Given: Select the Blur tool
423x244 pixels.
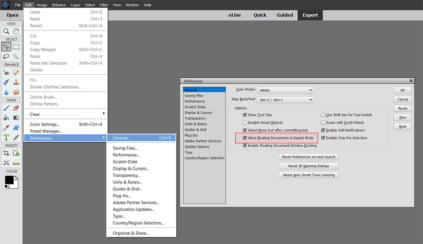Looking at the screenshot, I should [x=6, y=92].
